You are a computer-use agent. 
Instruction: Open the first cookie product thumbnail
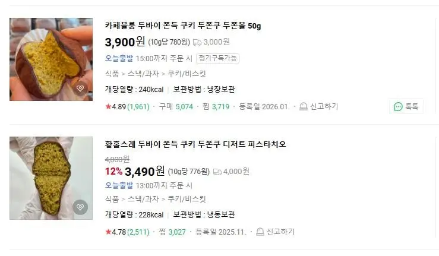click(51, 59)
